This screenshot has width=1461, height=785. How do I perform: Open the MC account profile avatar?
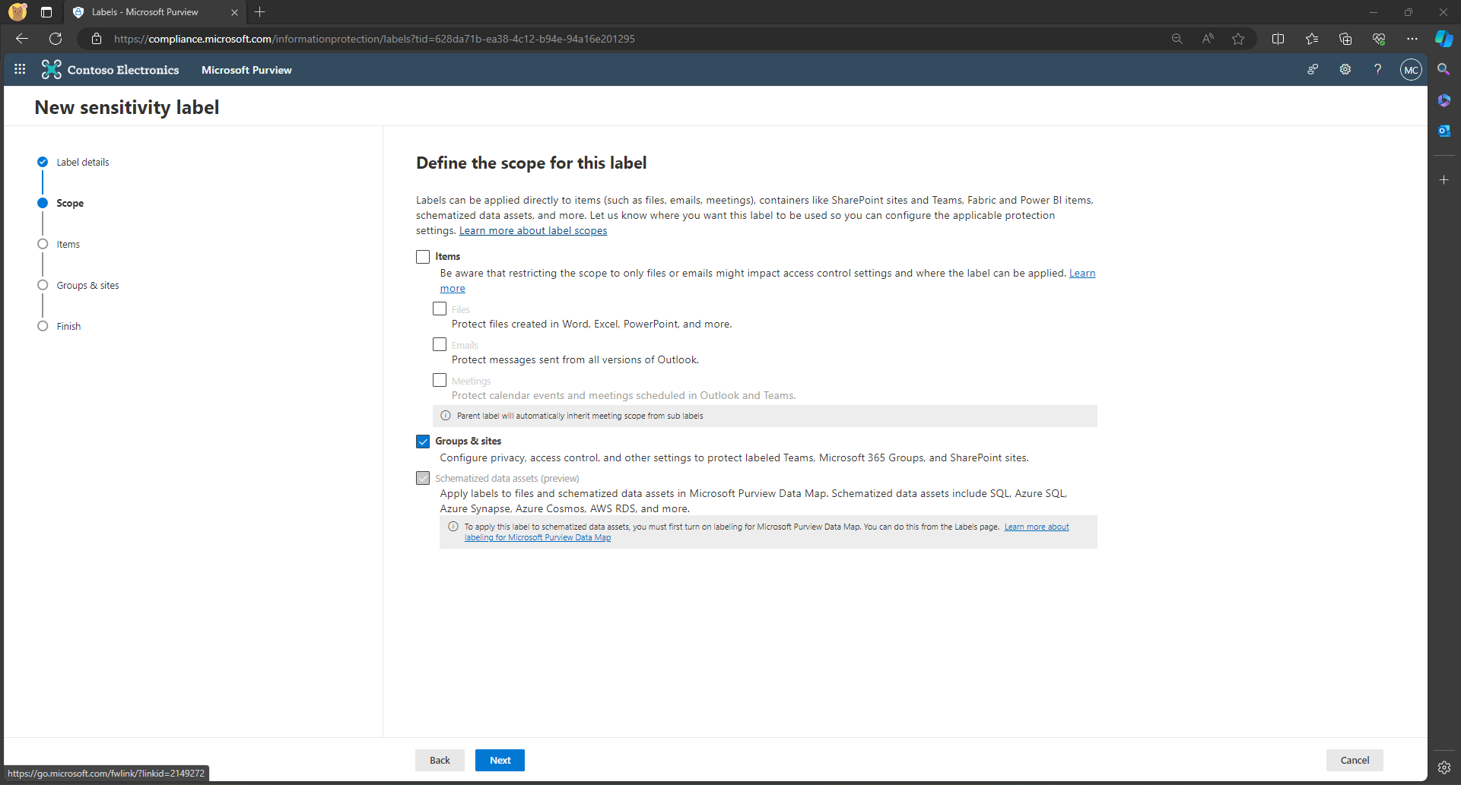click(x=1411, y=70)
